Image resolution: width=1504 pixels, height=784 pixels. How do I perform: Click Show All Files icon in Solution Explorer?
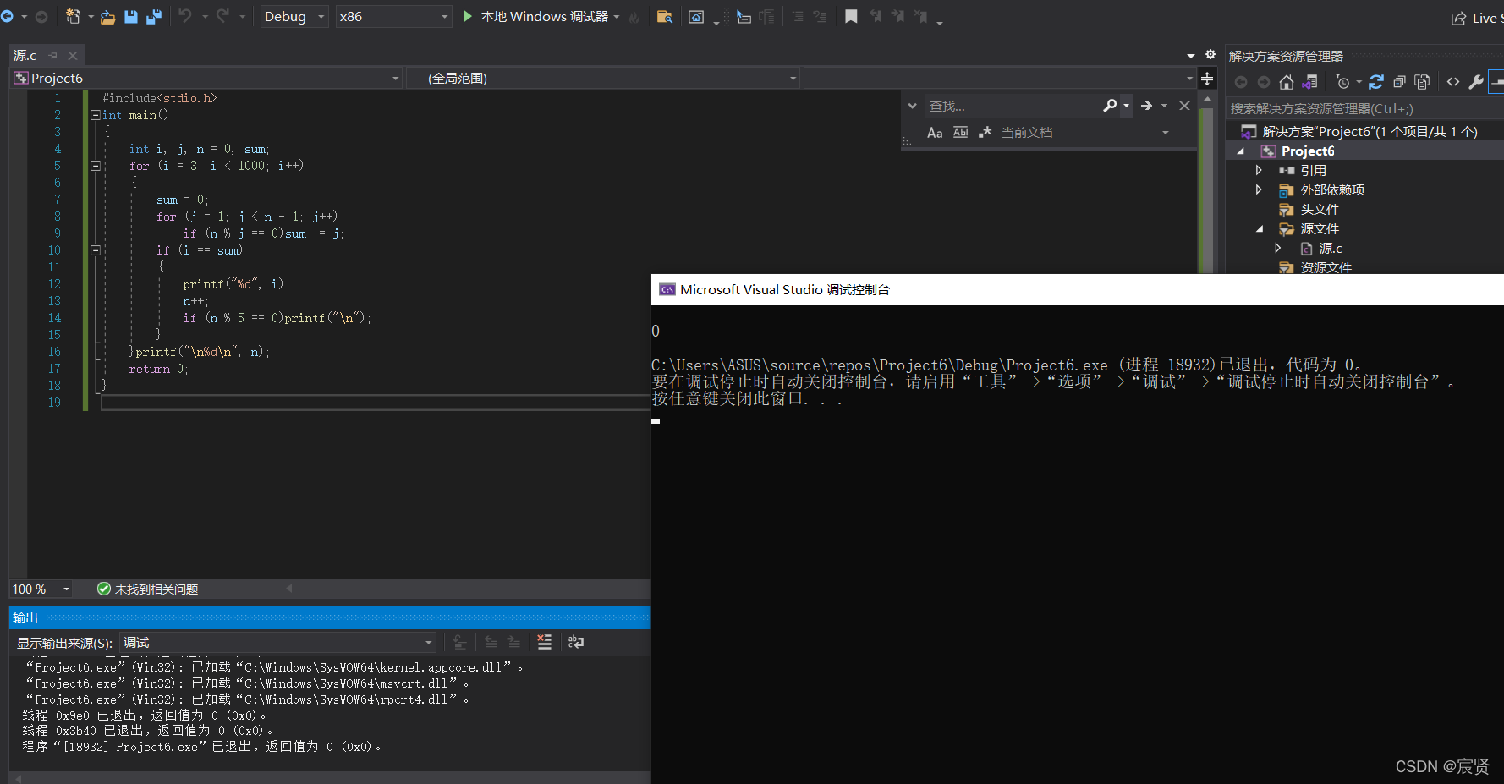[x=1422, y=82]
